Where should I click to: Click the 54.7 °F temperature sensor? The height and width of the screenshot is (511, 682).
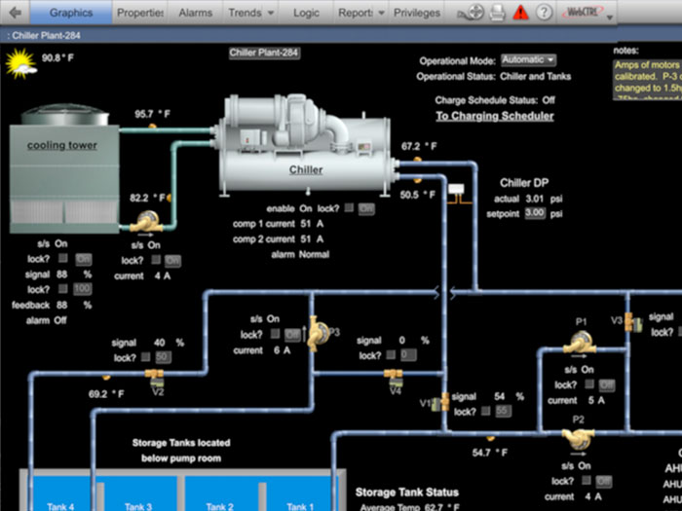(x=491, y=438)
